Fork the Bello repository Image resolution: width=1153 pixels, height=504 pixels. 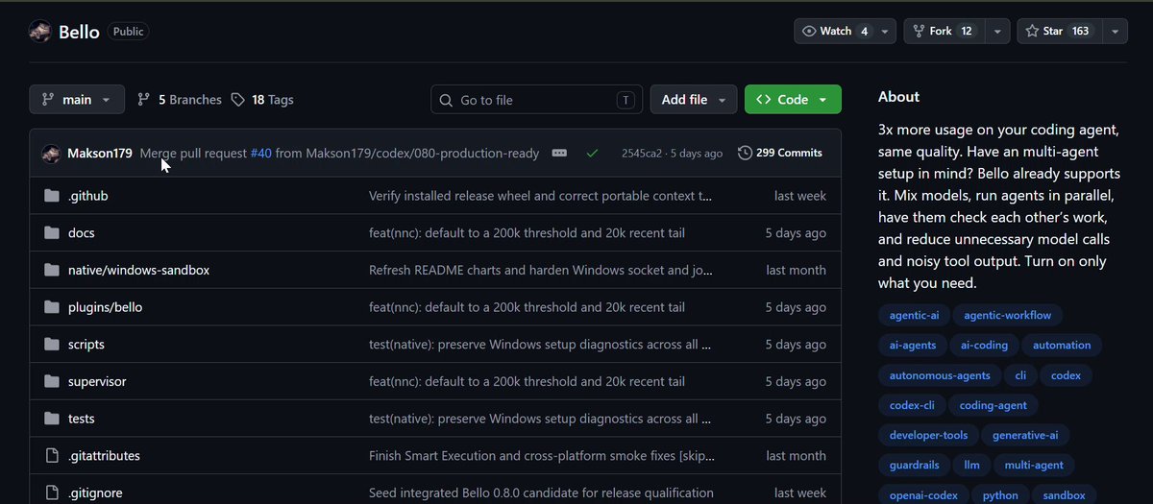(943, 31)
